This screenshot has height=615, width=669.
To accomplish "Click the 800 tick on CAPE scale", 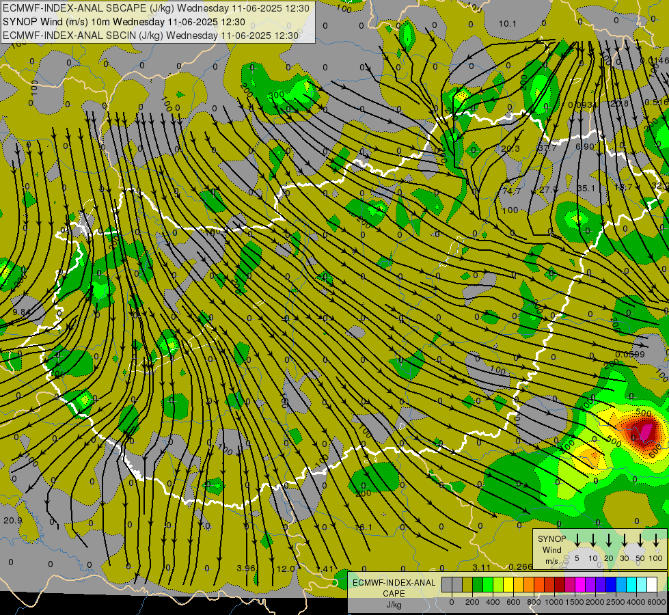I will pos(534,602).
